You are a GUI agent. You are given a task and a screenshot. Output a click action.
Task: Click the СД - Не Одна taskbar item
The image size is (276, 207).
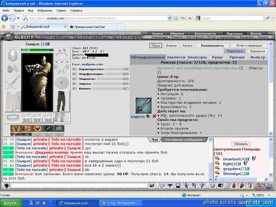(x=121, y=203)
